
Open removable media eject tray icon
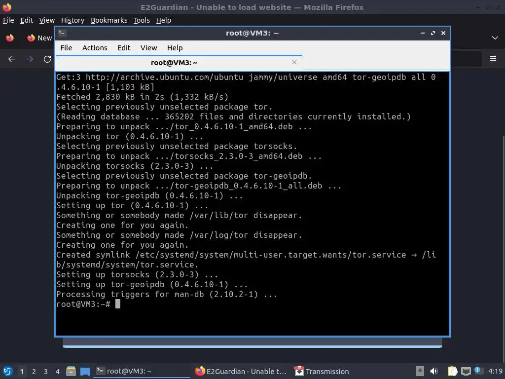pos(420,371)
